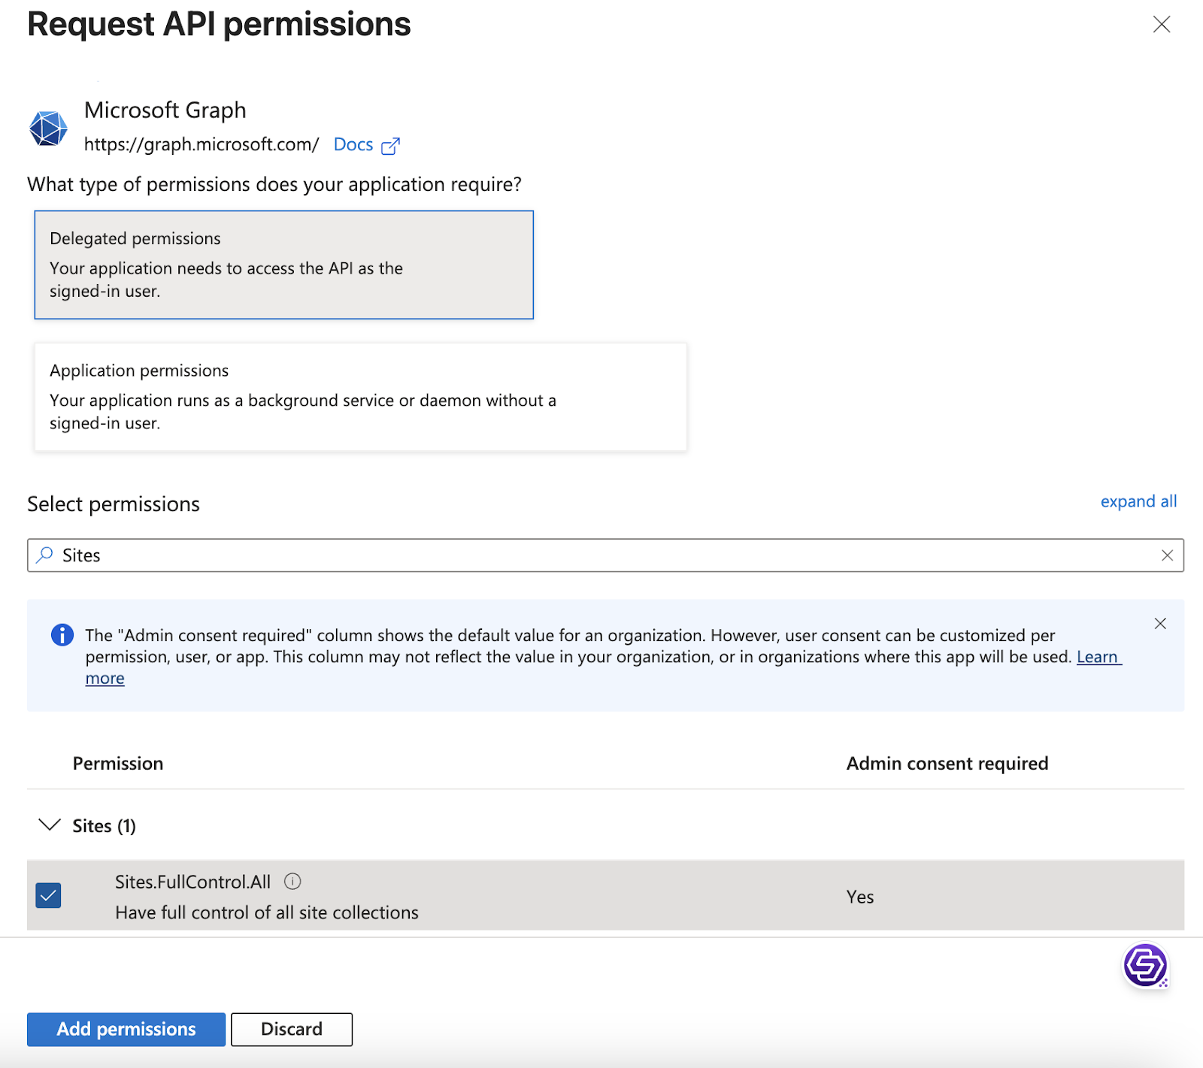The height and width of the screenshot is (1068, 1203).
Task: Click the Sites (1) group label
Action: click(x=104, y=826)
